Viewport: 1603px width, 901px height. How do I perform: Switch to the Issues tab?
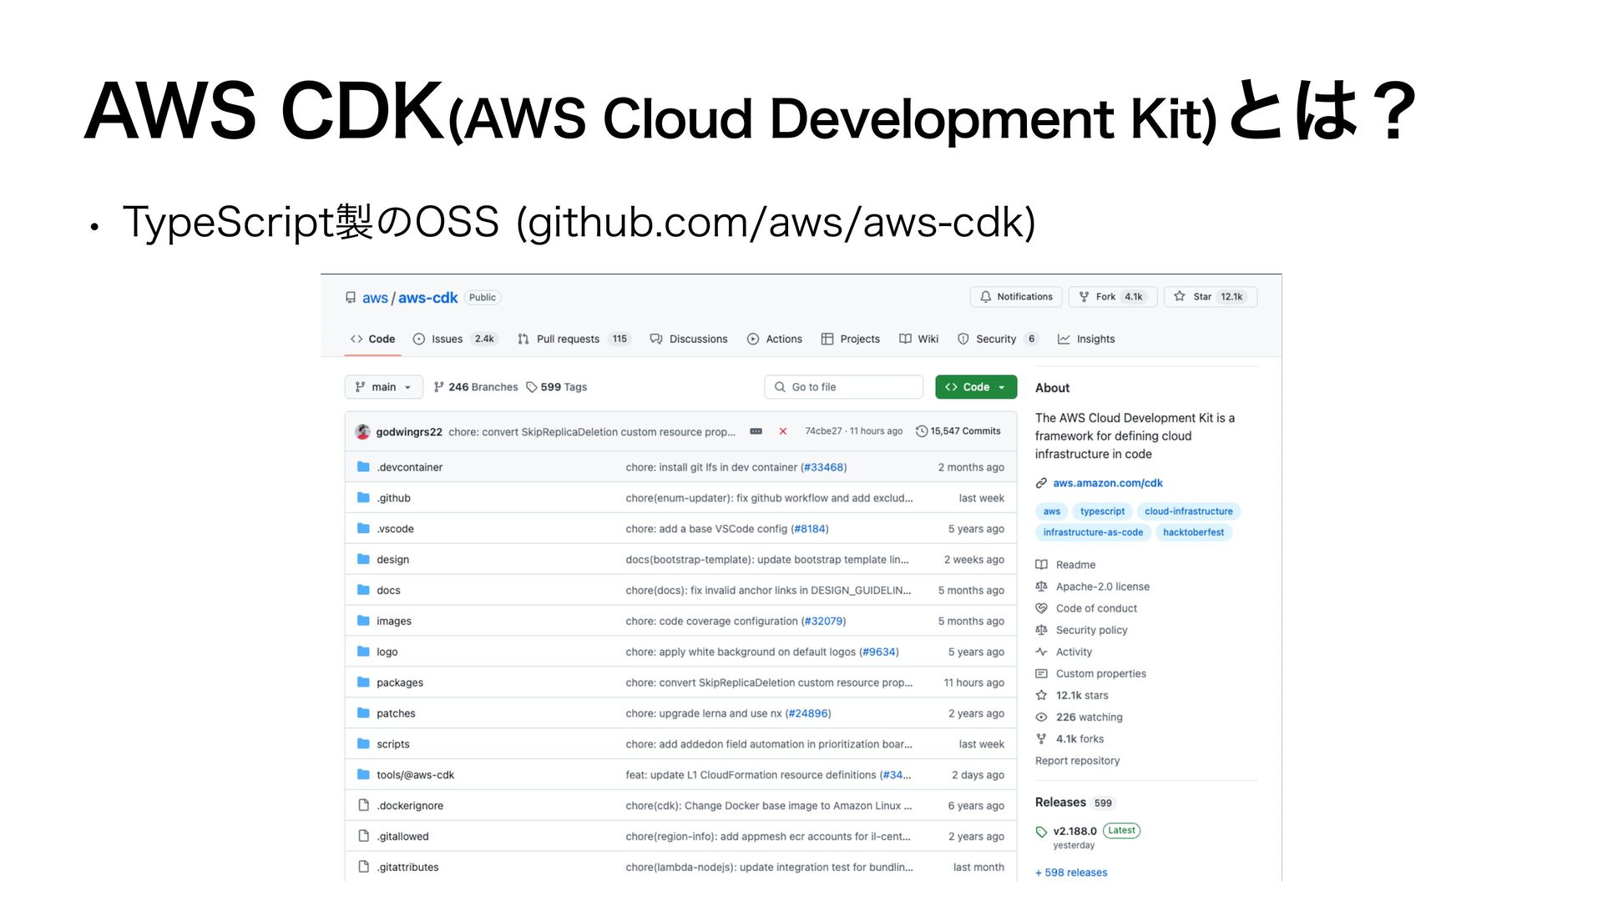coord(447,339)
